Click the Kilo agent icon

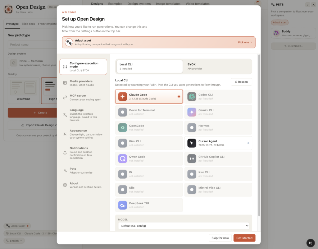(x=122, y=190)
